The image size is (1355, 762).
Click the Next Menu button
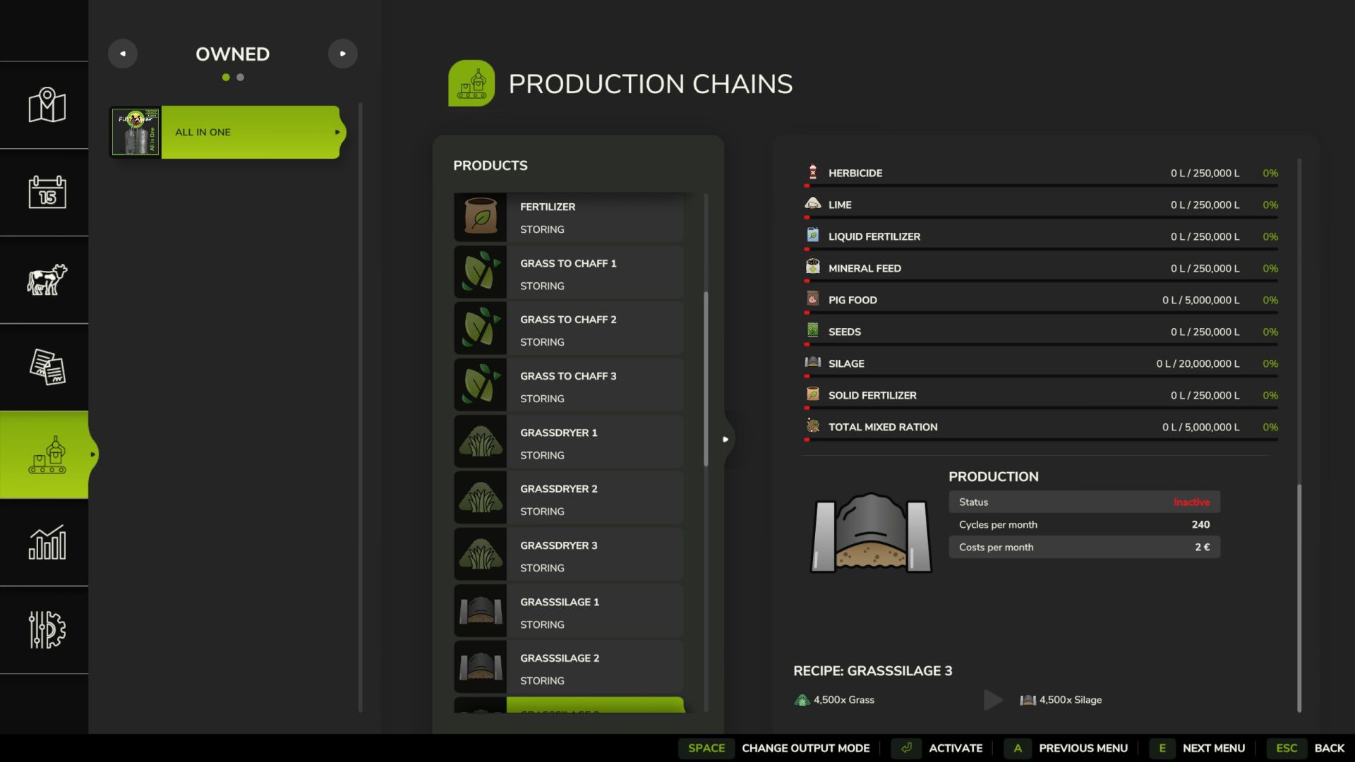pyautogui.click(x=1213, y=748)
